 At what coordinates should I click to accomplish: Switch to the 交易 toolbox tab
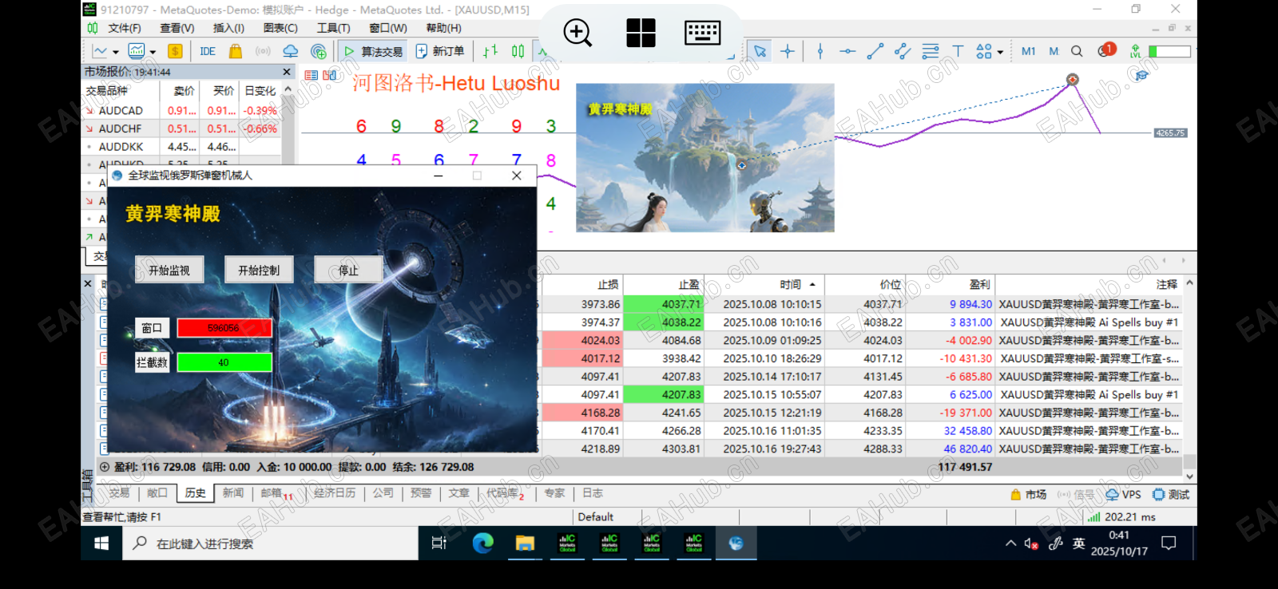pyautogui.click(x=119, y=493)
